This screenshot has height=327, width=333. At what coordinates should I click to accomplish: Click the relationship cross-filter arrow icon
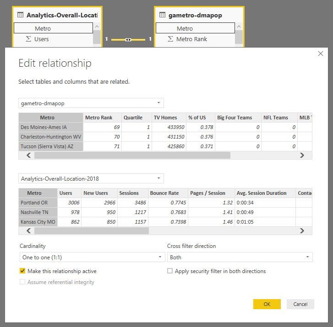[128, 40]
